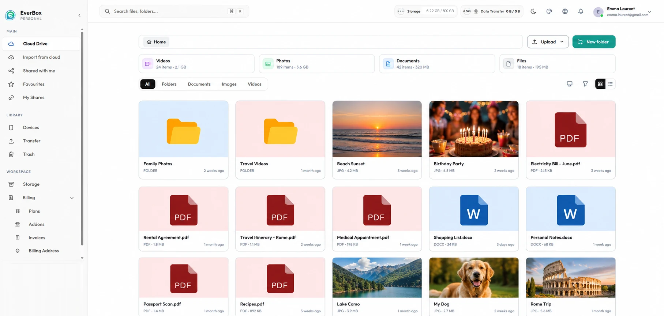Switch to grid view
The image size is (664, 316).
(x=600, y=84)
